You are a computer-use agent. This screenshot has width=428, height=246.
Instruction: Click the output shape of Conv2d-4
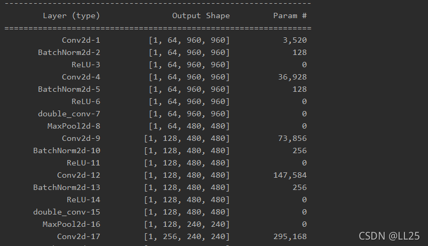coord(189,77)
